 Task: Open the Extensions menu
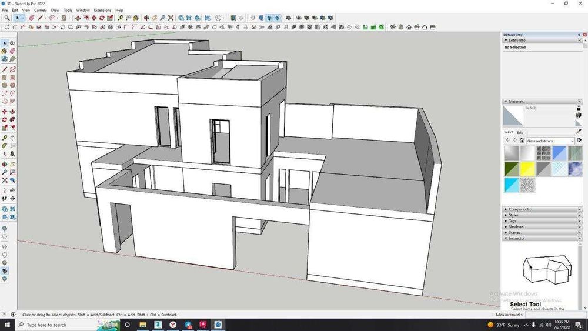point(102,10)
